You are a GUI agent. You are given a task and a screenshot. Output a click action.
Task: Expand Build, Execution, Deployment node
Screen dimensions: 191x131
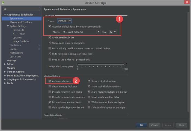pos(5,75)
